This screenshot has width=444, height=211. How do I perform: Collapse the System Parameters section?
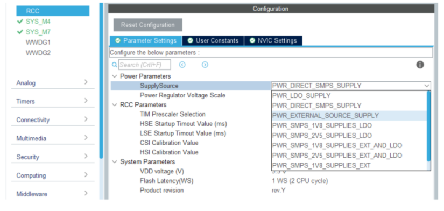[x=115, y=162]
